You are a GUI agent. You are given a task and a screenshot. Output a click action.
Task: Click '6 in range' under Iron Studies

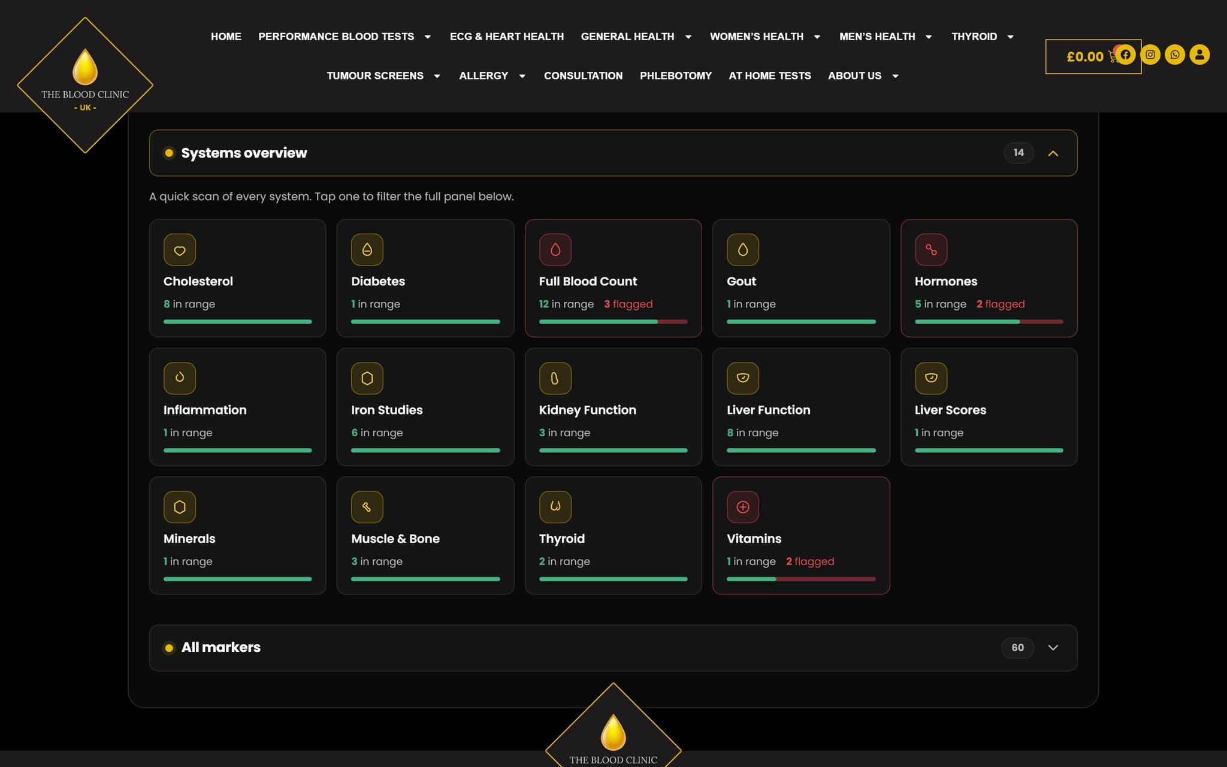[x=377, y=433]
